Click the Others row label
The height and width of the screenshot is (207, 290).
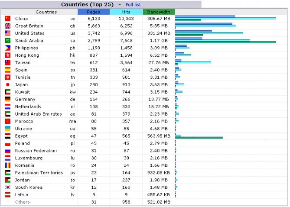[23, 202]
